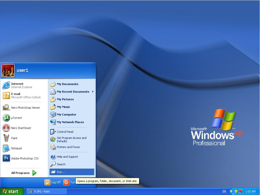The image size is (260, 195).
Task: Open Internet Explorer from Start menu
Action: (22, 85)
